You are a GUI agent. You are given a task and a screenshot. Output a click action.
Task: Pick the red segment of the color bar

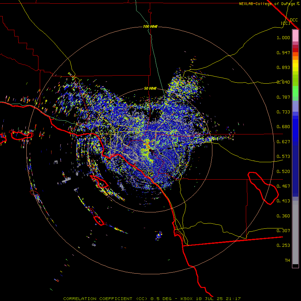point(295,50)
